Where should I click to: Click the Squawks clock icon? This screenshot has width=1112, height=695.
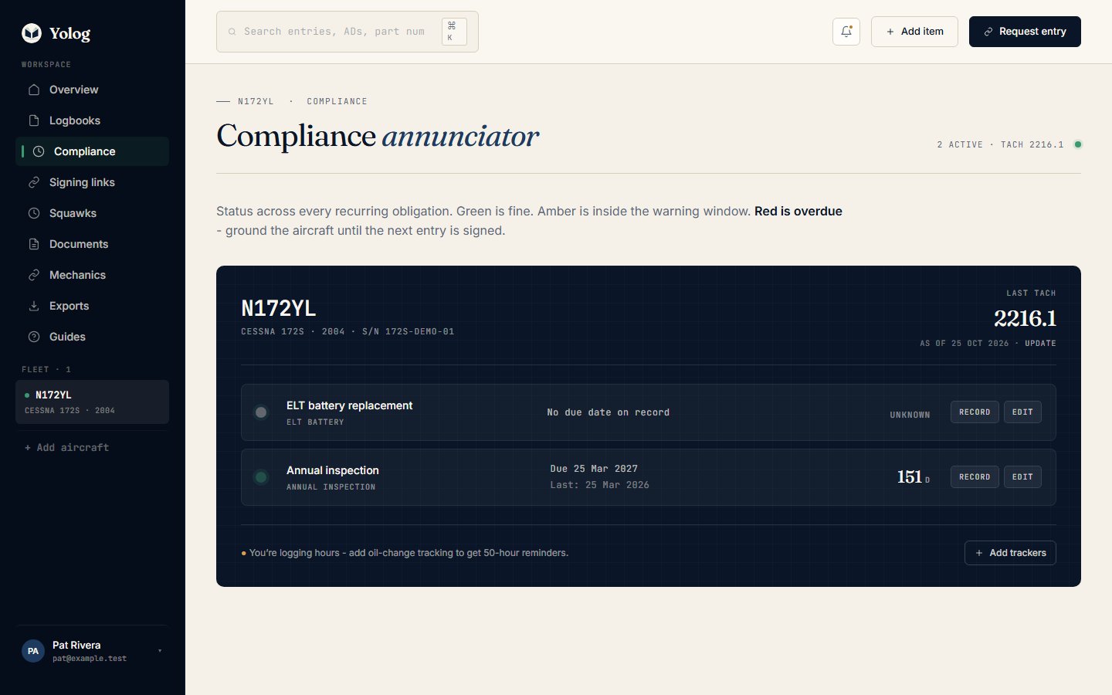34,213
